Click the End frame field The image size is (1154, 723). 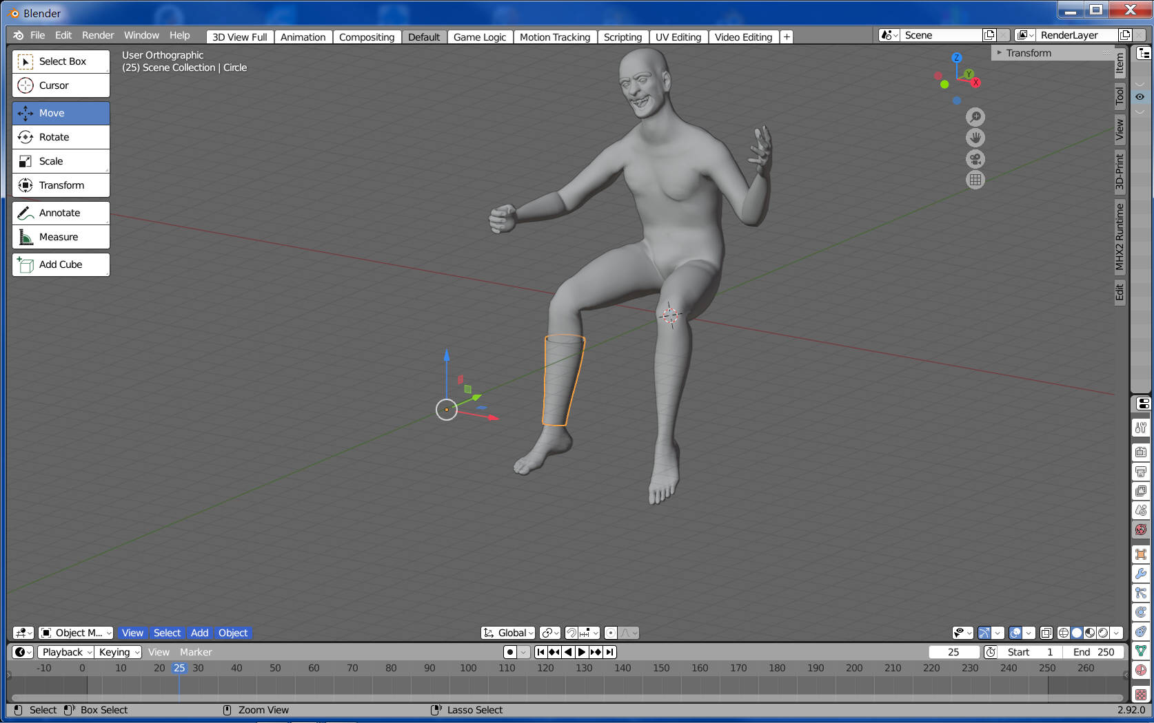1093,652
